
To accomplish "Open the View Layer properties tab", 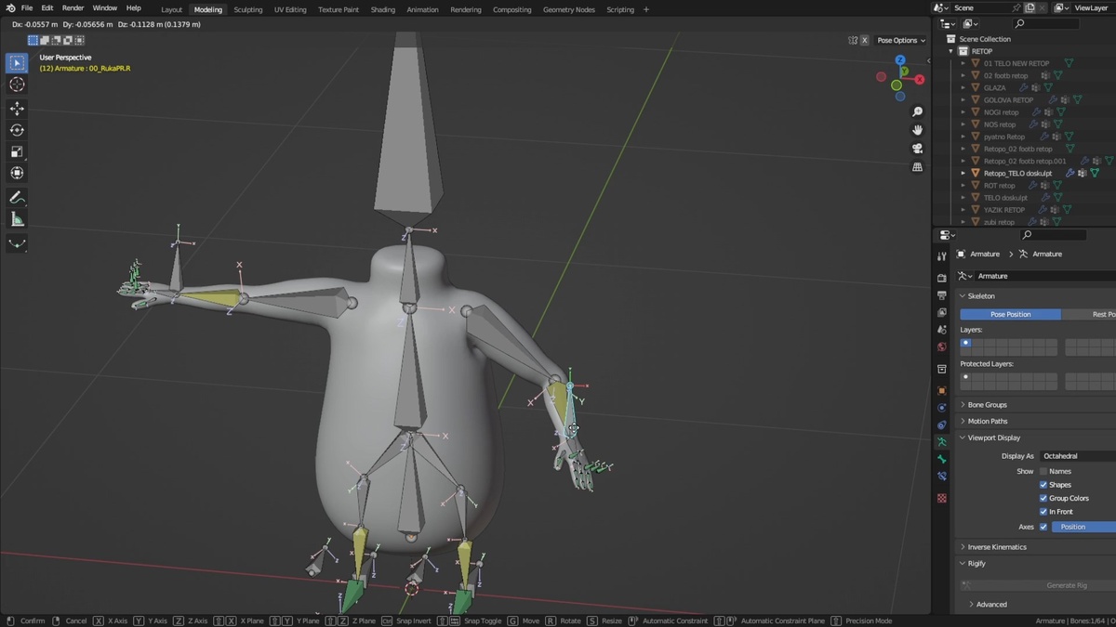I will tap(942, 313).
